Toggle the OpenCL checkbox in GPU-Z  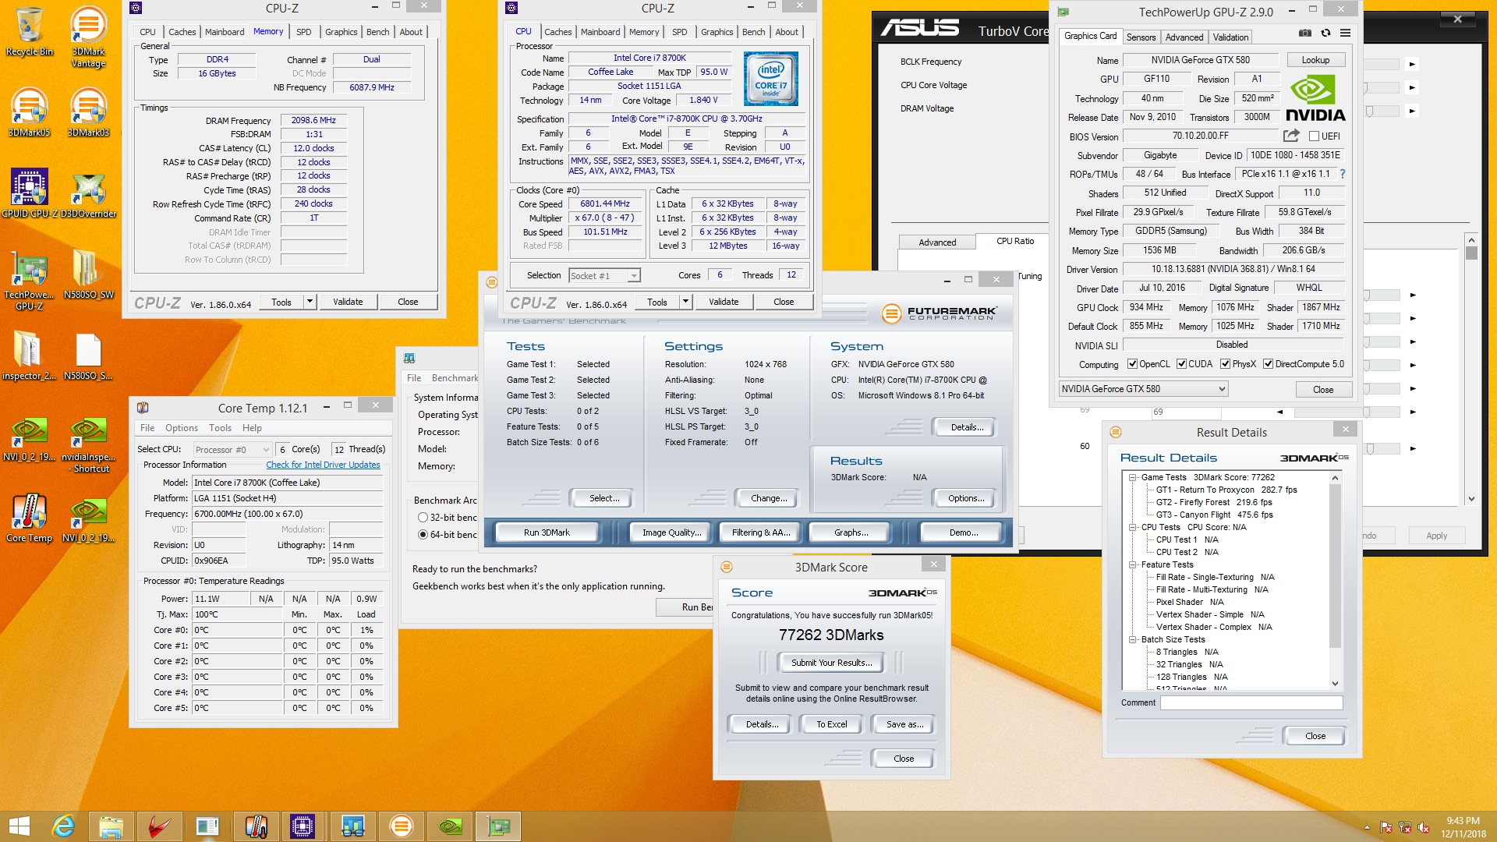click(1132, 364)
